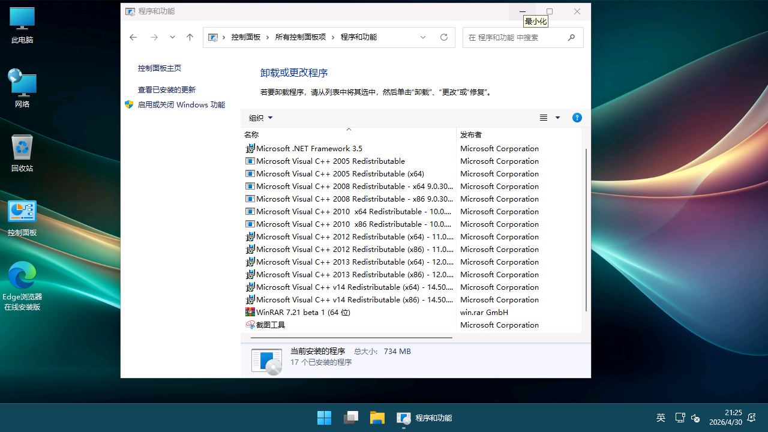Image resolution: width=768 pixels, height=432 pixels.
Task: Click win.rar GmbH publisher cell
Action: tap(484, 312)
